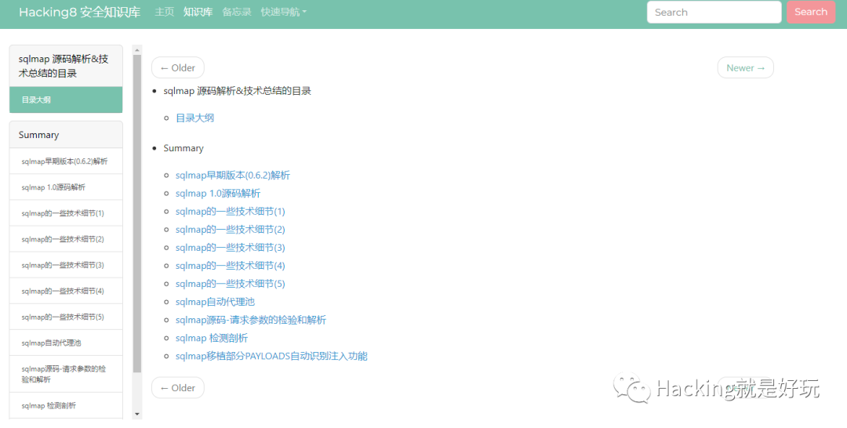Open link sqlmap的一些技术细节(5) in main list
The width and height of the screenshot is (847, 428).
[230, 283]
